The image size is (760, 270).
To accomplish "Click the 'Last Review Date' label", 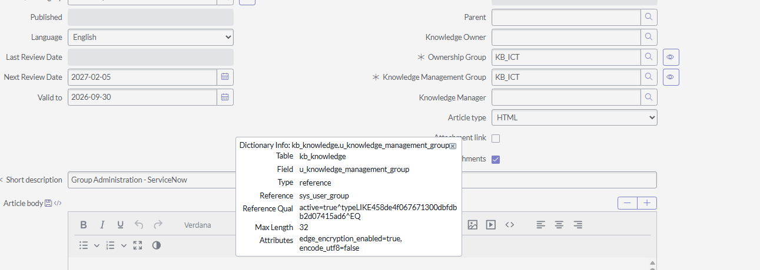I will click(34, 57).
